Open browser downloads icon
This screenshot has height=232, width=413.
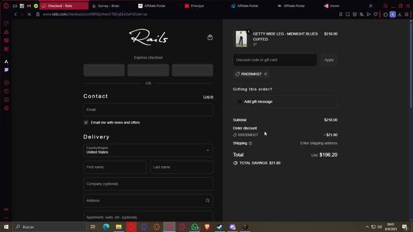click(x=399, y=14)
